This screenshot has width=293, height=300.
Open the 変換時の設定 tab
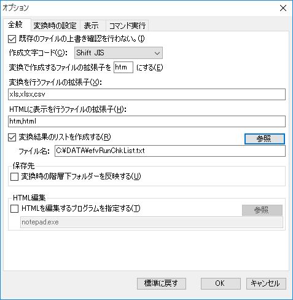(x=55, y=26)
